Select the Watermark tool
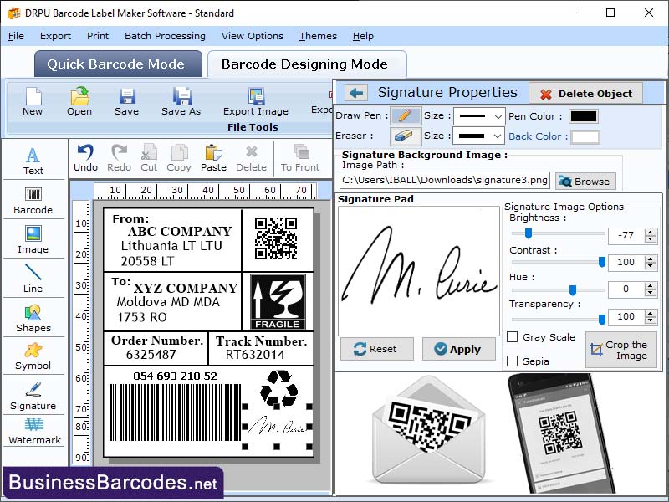This screenshot has width=669, height=502. (x=33, y=431)
